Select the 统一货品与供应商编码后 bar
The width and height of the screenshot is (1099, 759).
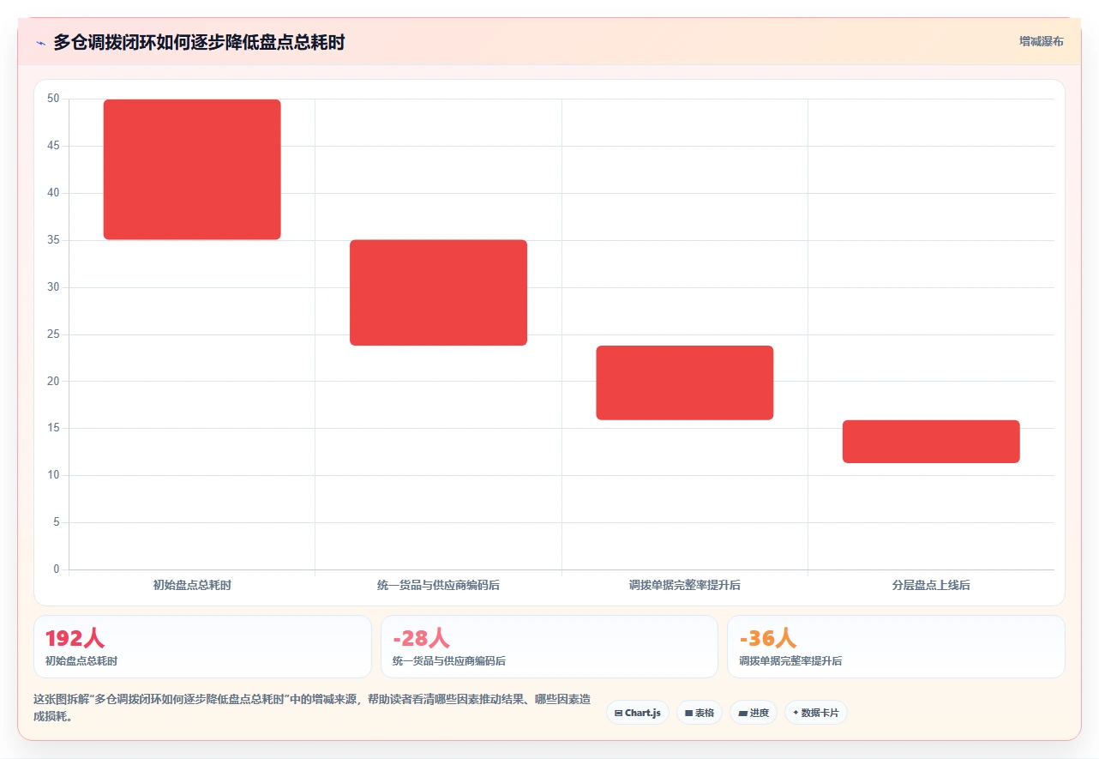(x=438, y=292)
